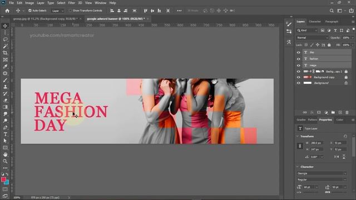Select the Lasso tool

[5, 39]
